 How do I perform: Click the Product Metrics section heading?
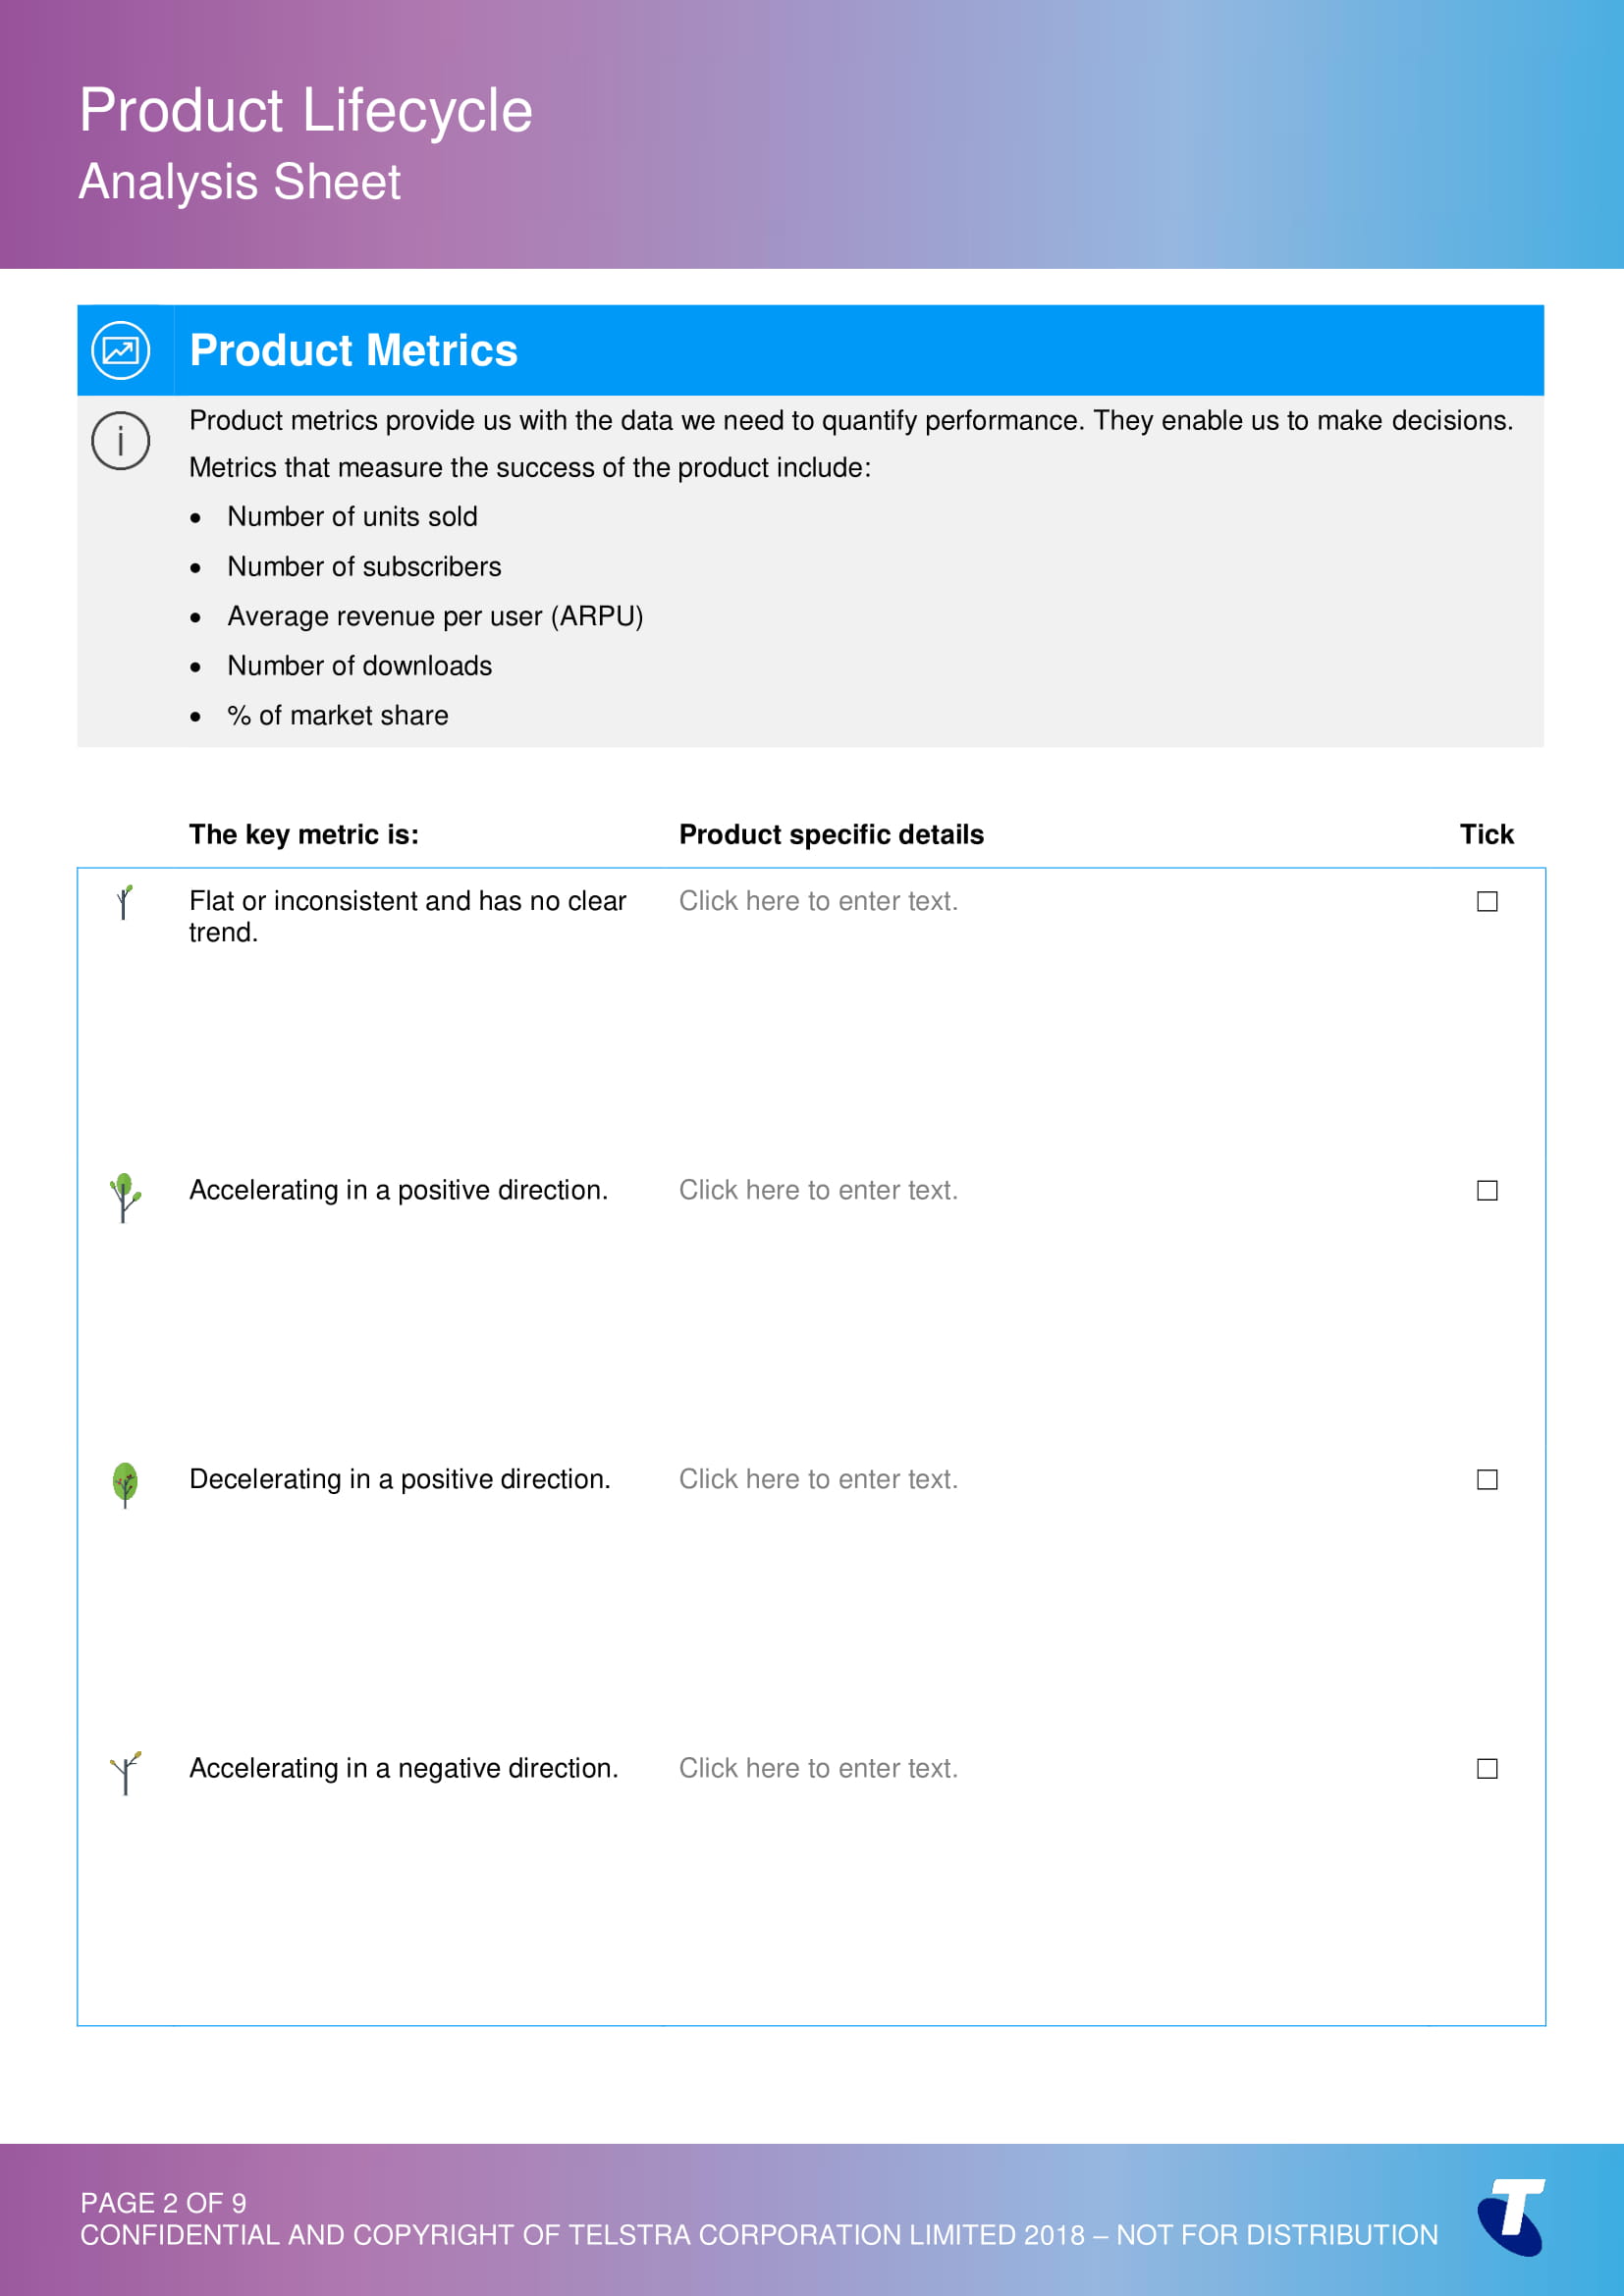(x=354, y=351)
